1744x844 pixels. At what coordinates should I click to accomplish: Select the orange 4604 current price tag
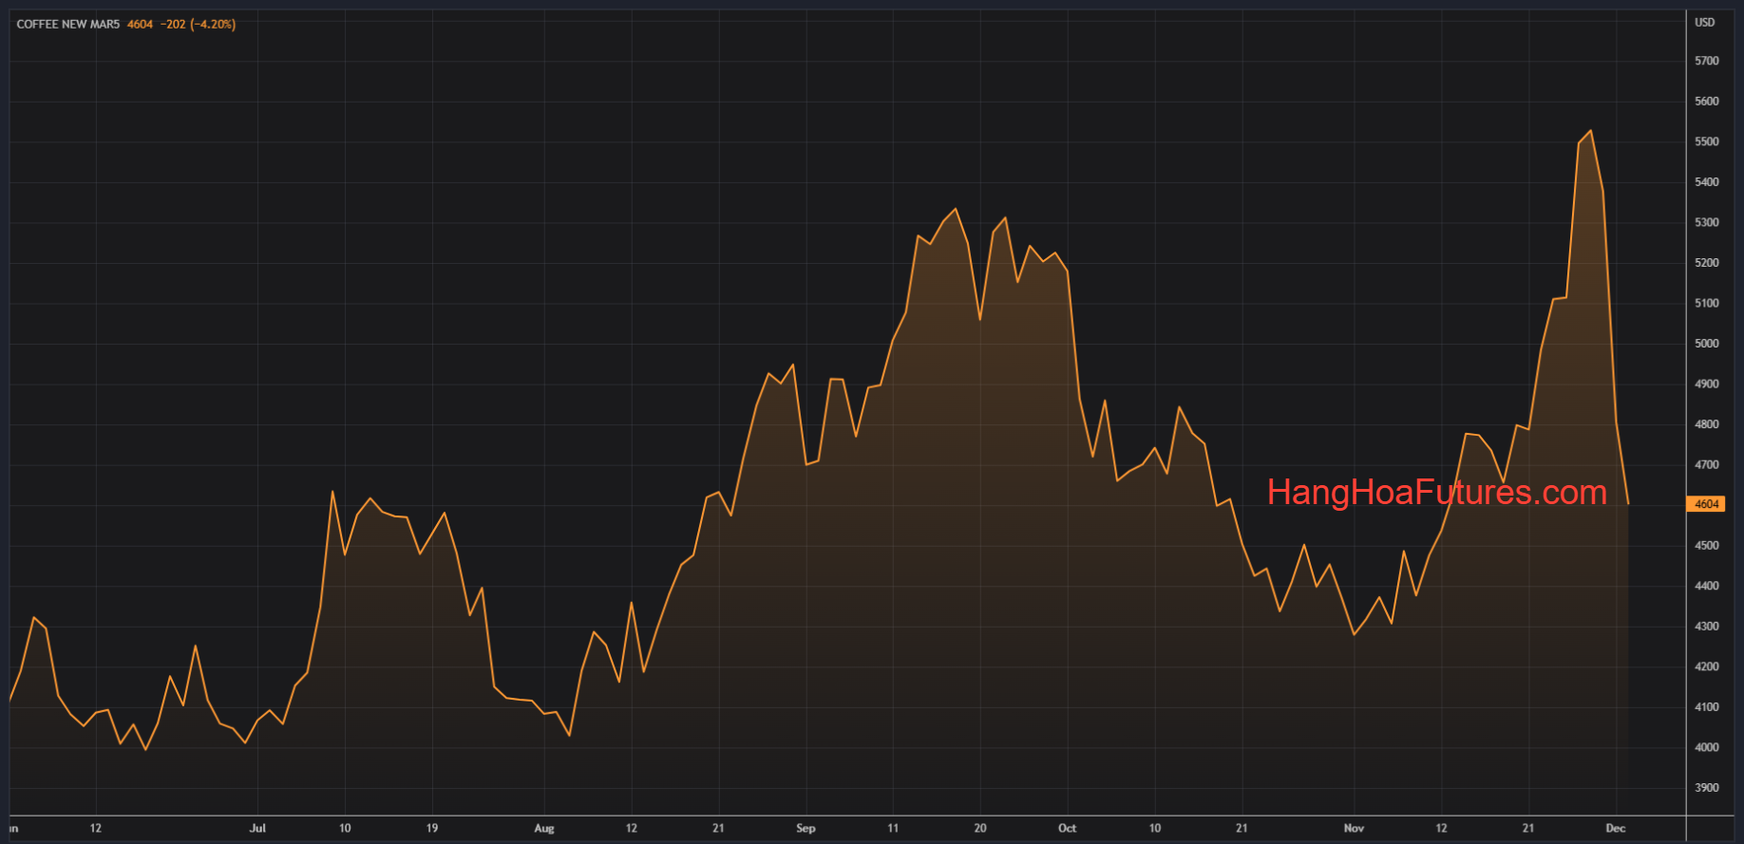1706,504
